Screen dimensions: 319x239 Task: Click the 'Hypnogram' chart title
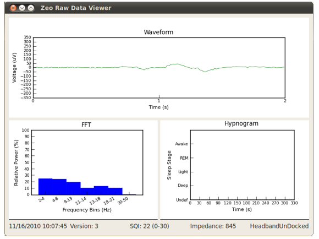coord(241,123)
